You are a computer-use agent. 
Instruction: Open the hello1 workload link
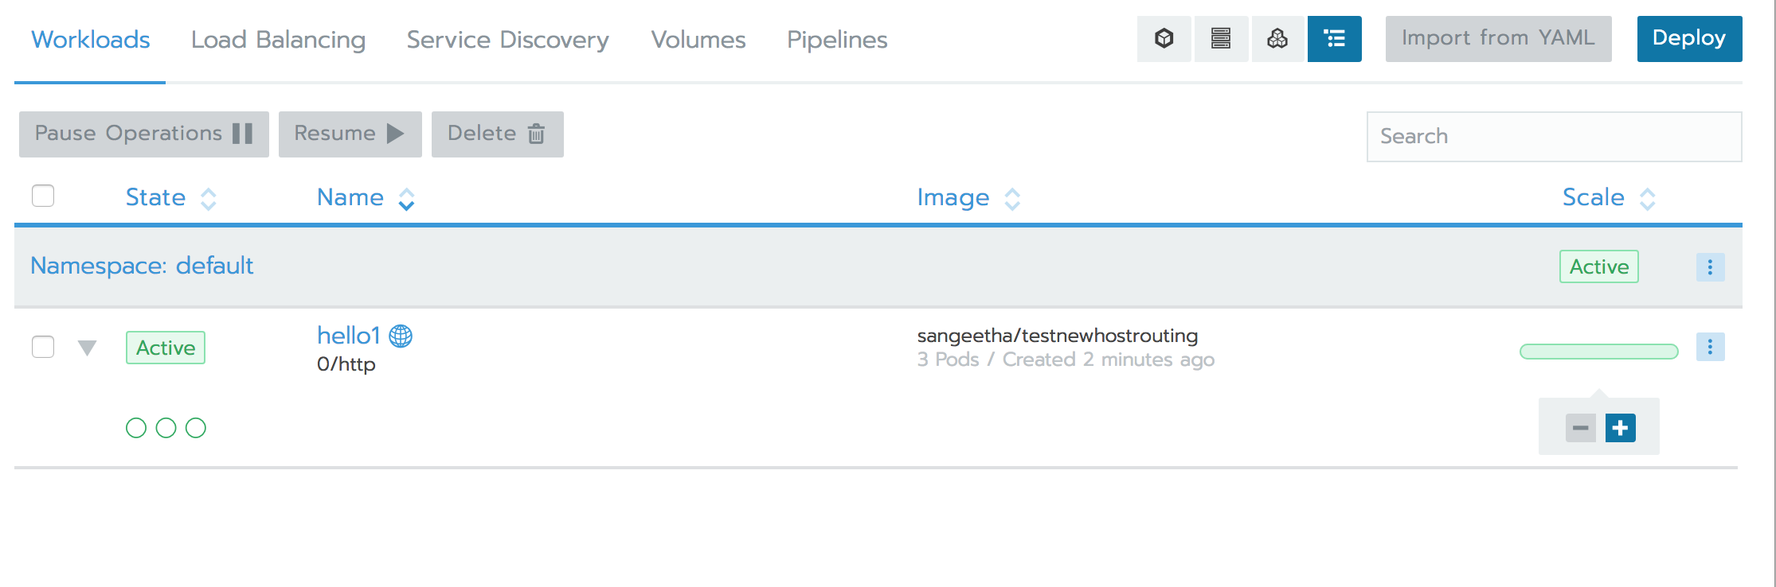pos(347,335)
